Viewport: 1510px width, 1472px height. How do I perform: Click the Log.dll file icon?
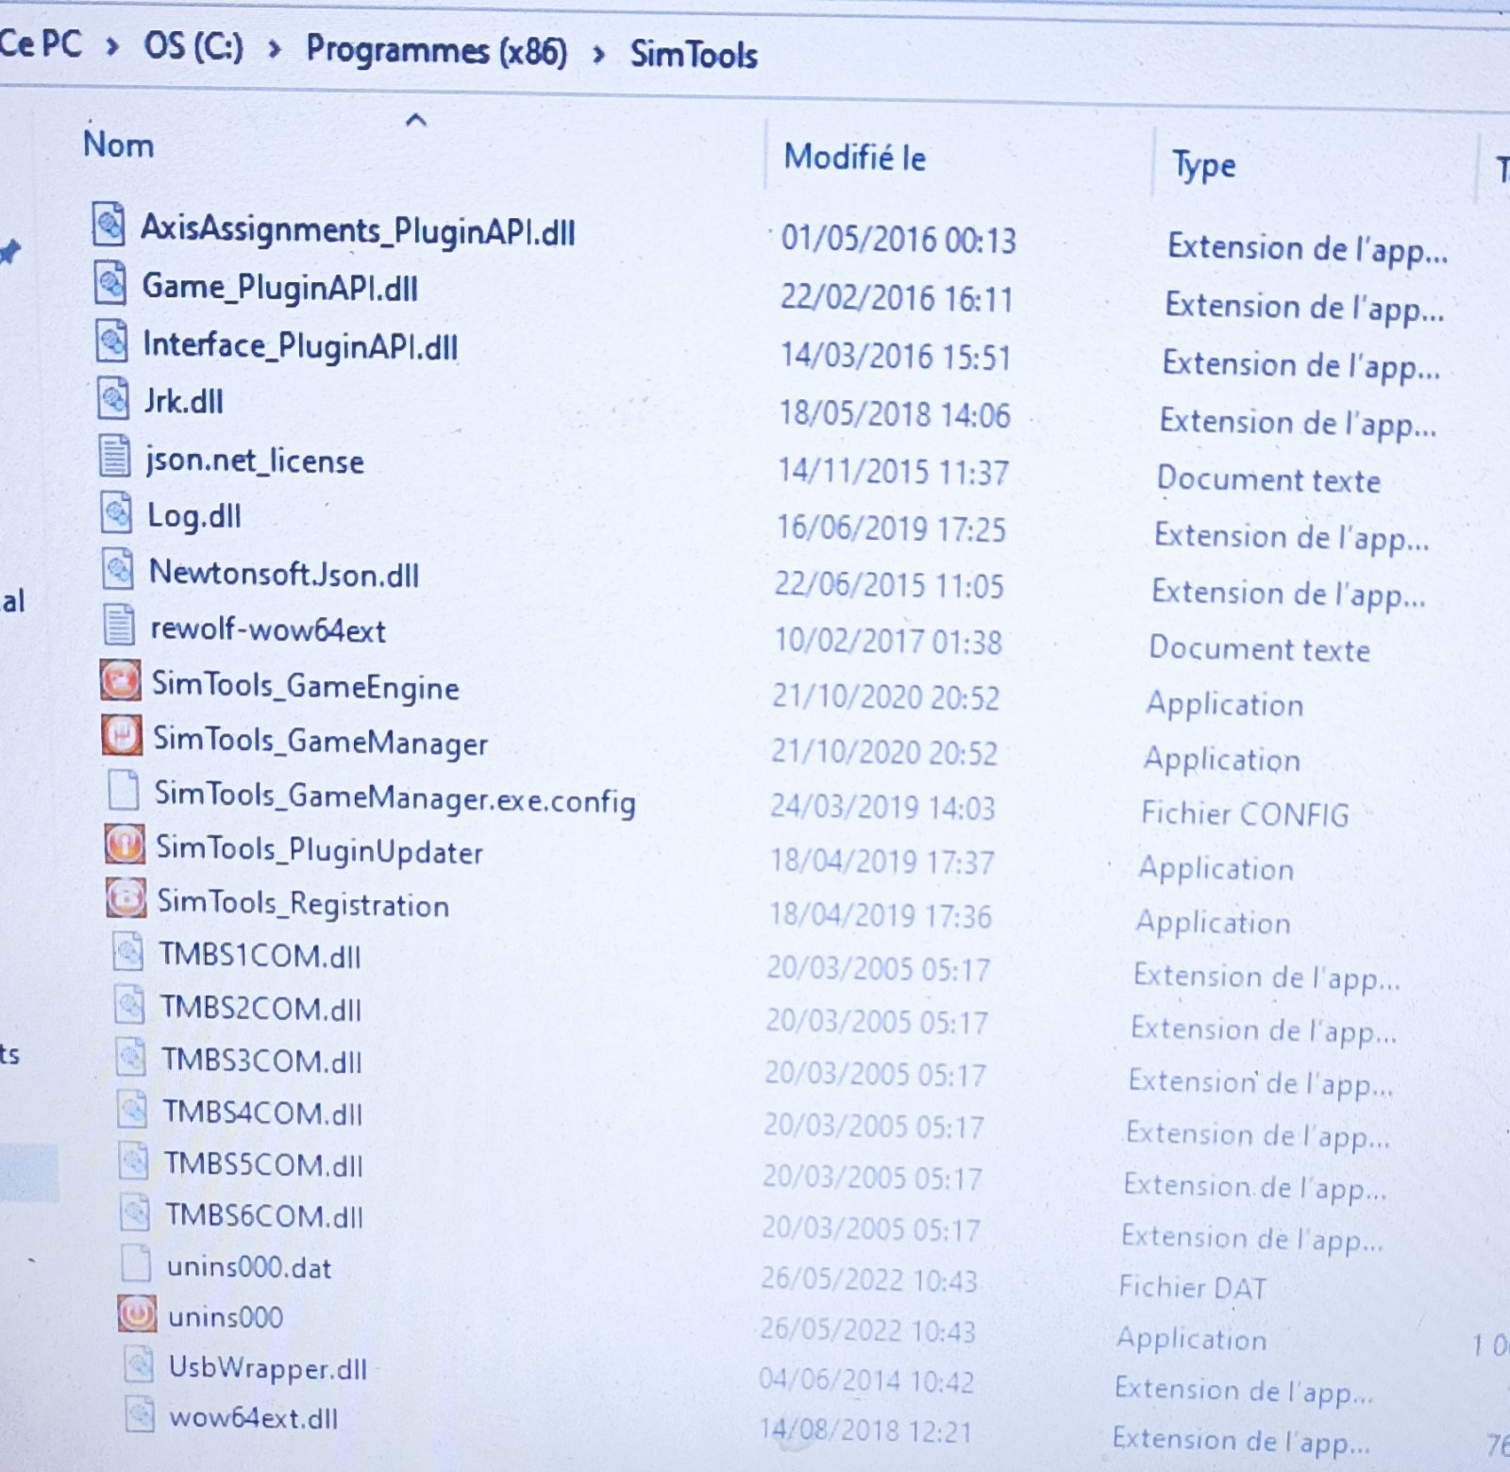tap(116, 513)
